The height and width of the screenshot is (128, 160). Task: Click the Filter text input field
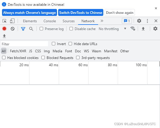25,44
